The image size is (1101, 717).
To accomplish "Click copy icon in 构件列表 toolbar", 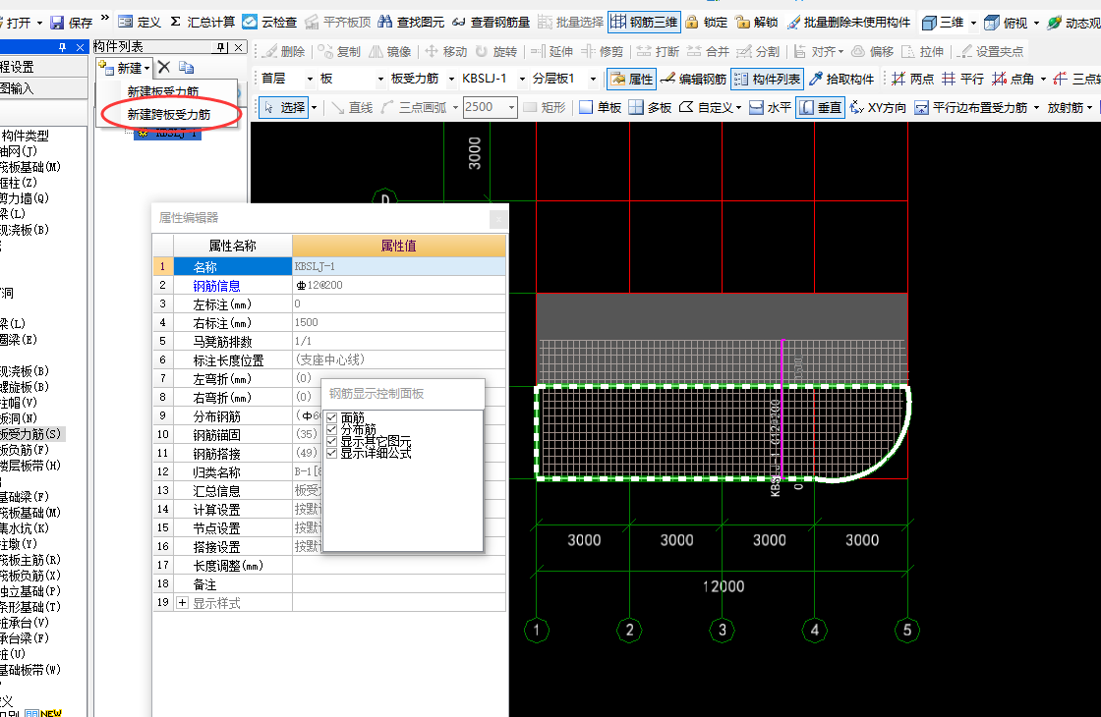I will pos(186,68).
